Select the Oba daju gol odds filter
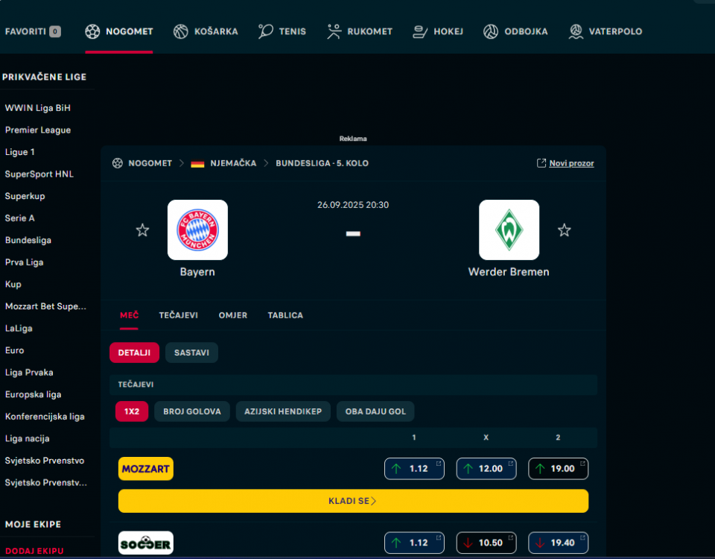 (x=375, y=411)
